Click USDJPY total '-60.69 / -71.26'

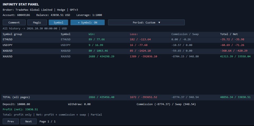point(232,45)
